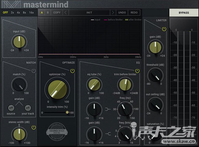
Task: Click the out ceiling (dB) knob
Action: (155, 105)
